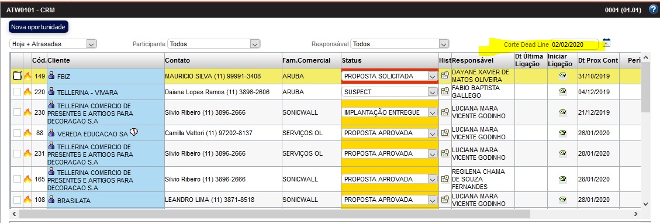660x223 pixels.
Task: Open calendar picker next to Corte Dead Line
Action: 606,43
